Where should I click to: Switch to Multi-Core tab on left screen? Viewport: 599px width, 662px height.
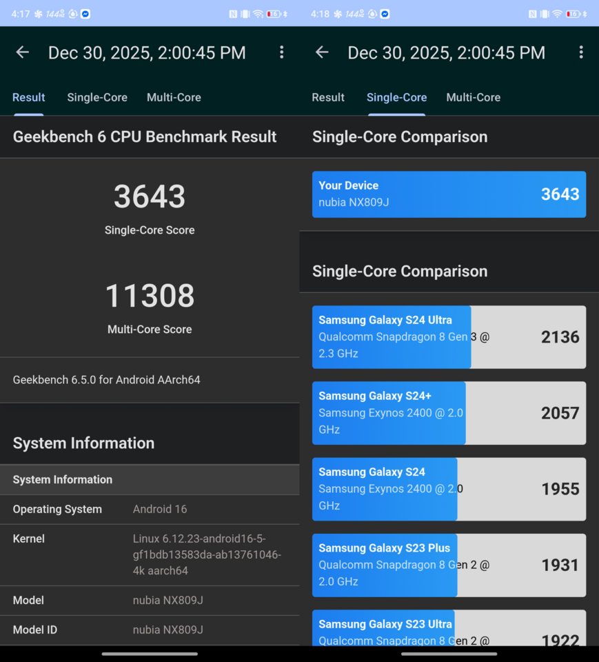point(174,97)
